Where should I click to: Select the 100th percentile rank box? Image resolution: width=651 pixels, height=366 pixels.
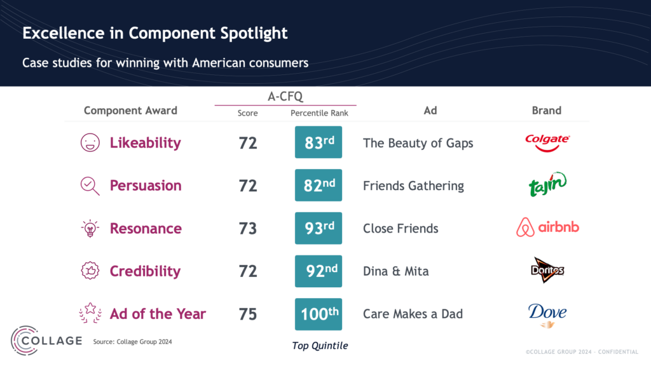coord(319,314)
